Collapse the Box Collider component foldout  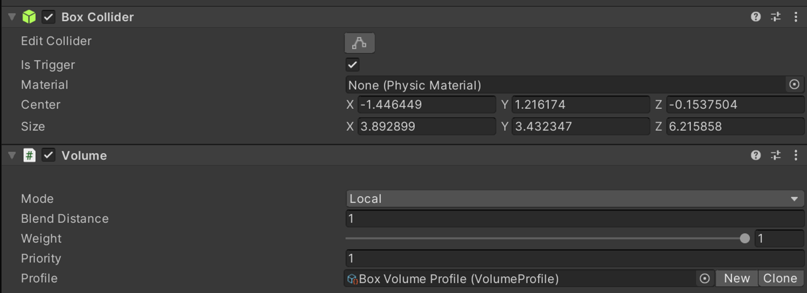click(12, 17)
